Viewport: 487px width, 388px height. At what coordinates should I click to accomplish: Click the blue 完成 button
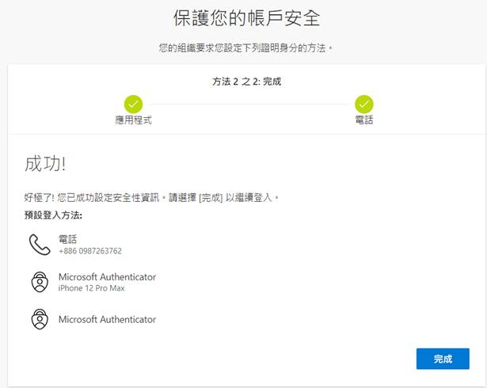click(x=443, y=359)
